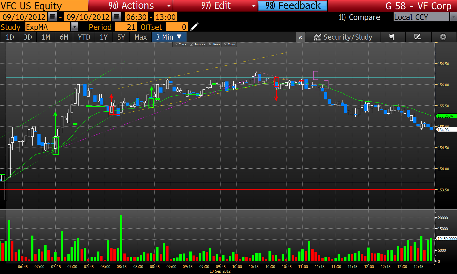Click volume value label 10450.0000
This screenshot has width=457, height=274.
[446, 239]
